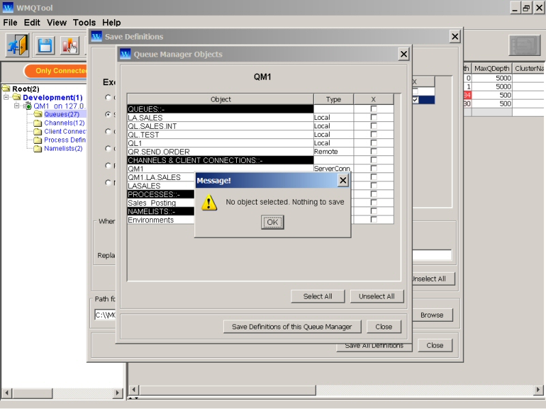Click the main table horizontal scrollbar thumb
Image resolution: width=546 pixels, height=409 pixels.
pyautogui.click(x=228, y=390)
